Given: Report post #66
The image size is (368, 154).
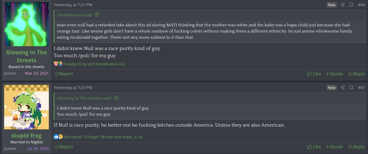Looking at the screenshot, I should (x=64, y=74).
